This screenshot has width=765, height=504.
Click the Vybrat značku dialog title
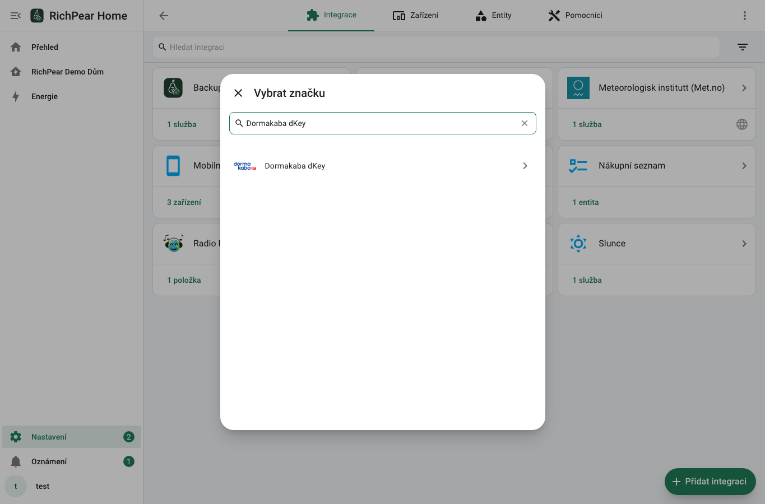(x=289, y=93)
